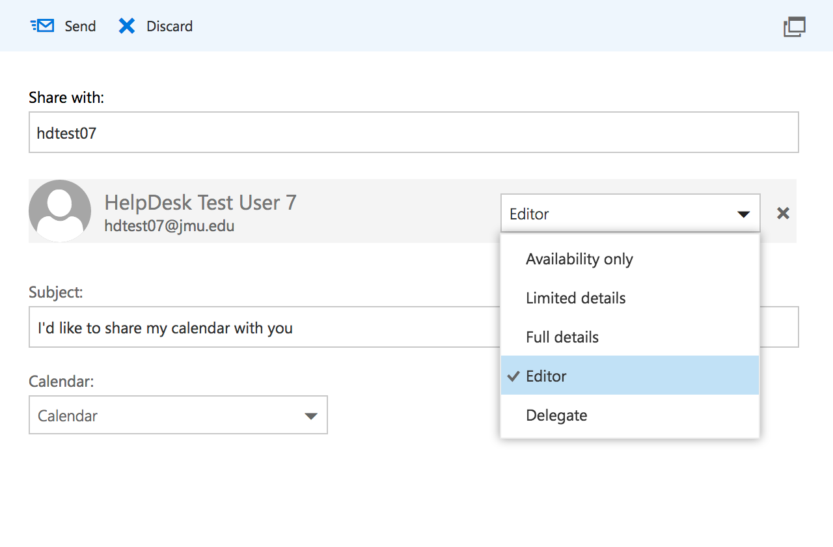Collapse the permission dropdown using its arrow
Viewport: 833px width, 547px height.
[x=743, y=214]
